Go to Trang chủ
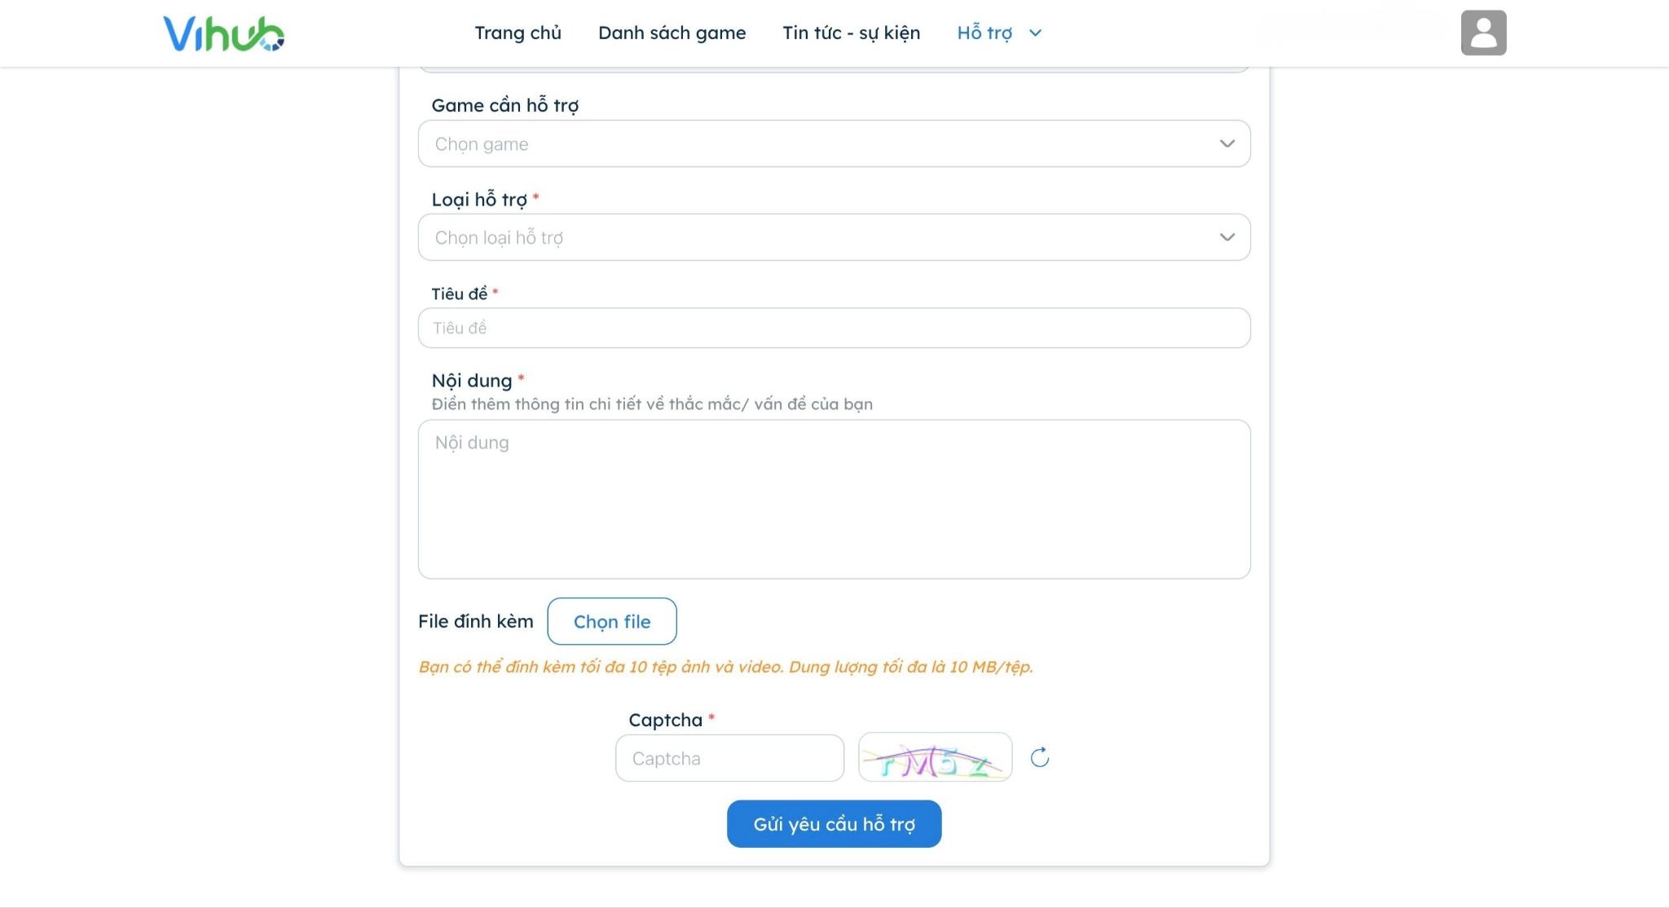 pyautogui.click(x=518, y=33)
